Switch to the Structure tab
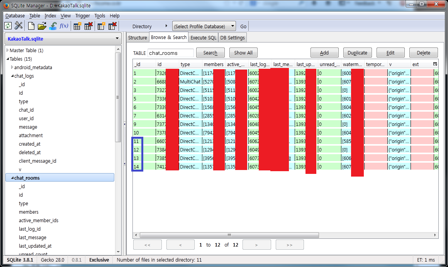448x267 pixels. [x=137, y=37]
